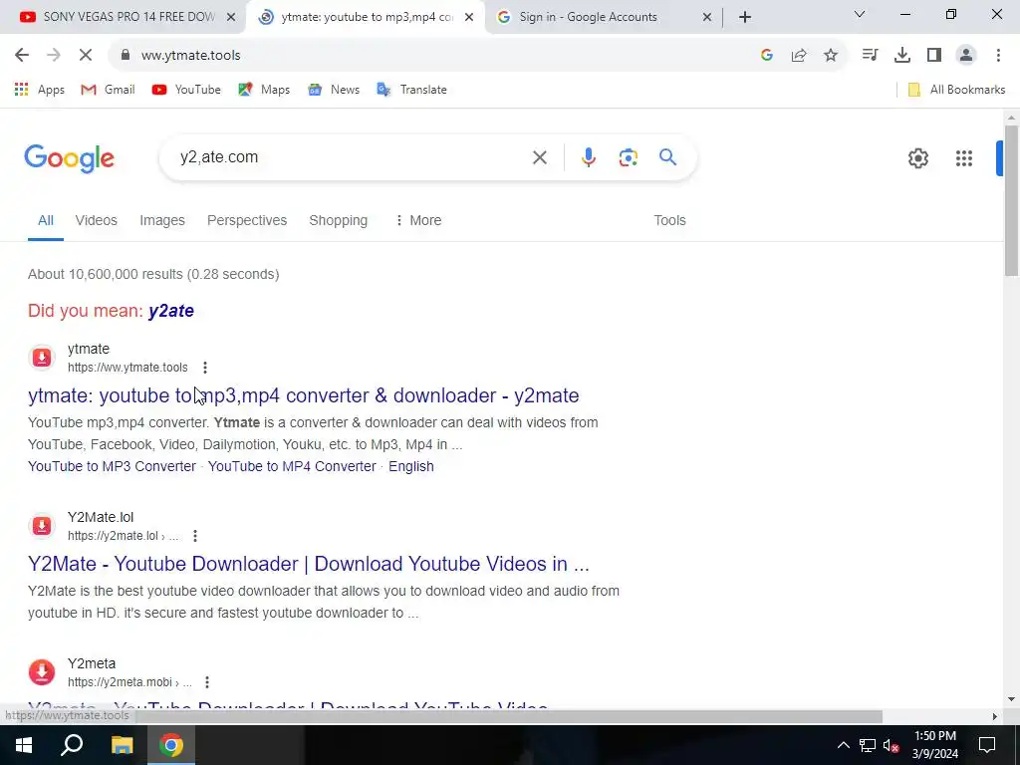The height and width of the screenshot is (765, 1020).
Task: Open options for Y2meta result
Action: (207, 682)
